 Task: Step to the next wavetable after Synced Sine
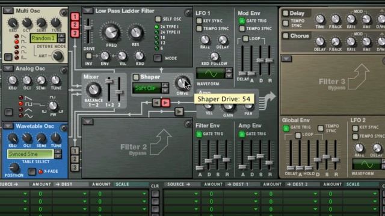[x=58, y=156]
